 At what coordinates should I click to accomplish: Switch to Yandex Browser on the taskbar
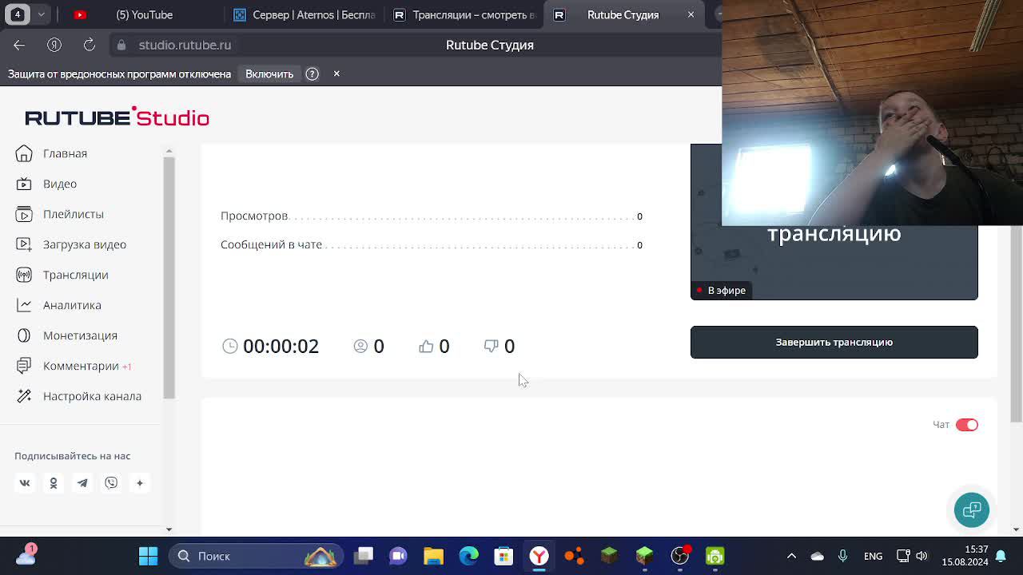[x=539, y=556]
